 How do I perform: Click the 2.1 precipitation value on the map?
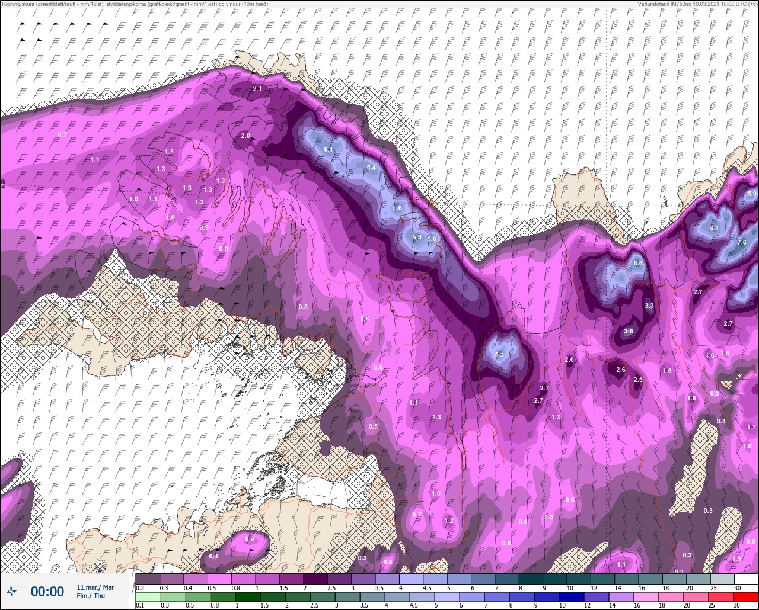tap(257, 89)
